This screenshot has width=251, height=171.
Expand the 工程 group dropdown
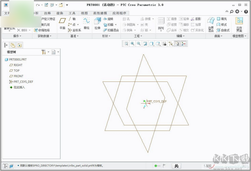pos(138,36)
